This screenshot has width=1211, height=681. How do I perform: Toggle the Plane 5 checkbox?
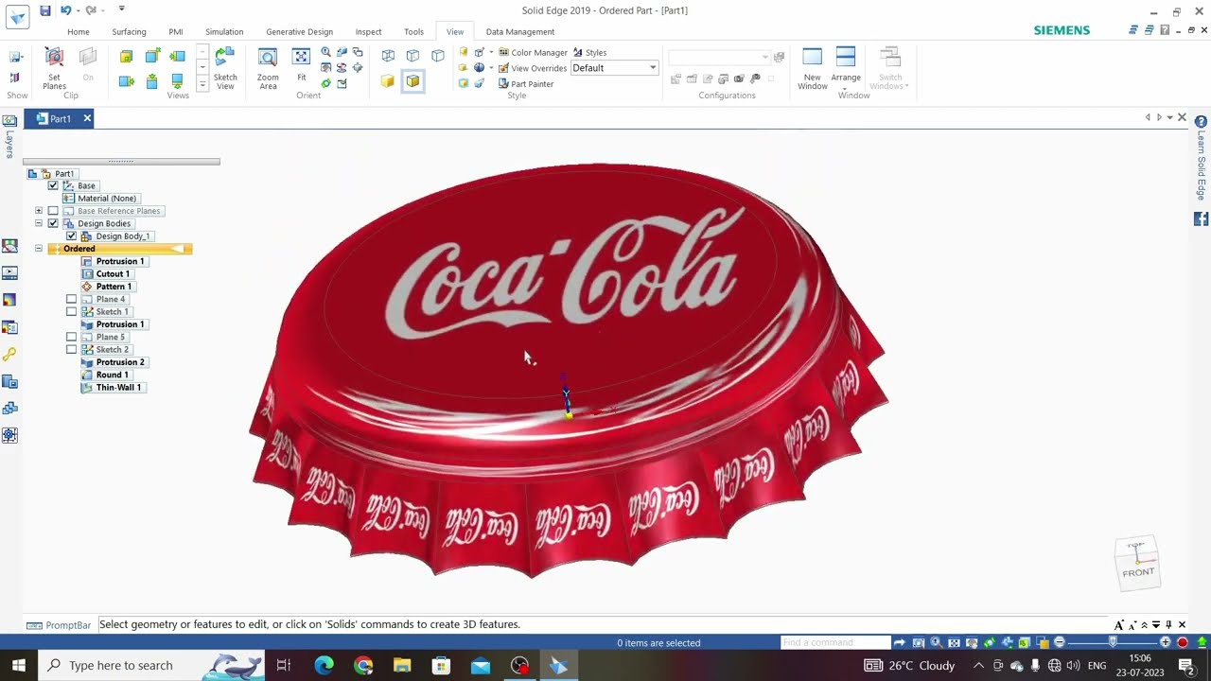[x=71, y=337]
